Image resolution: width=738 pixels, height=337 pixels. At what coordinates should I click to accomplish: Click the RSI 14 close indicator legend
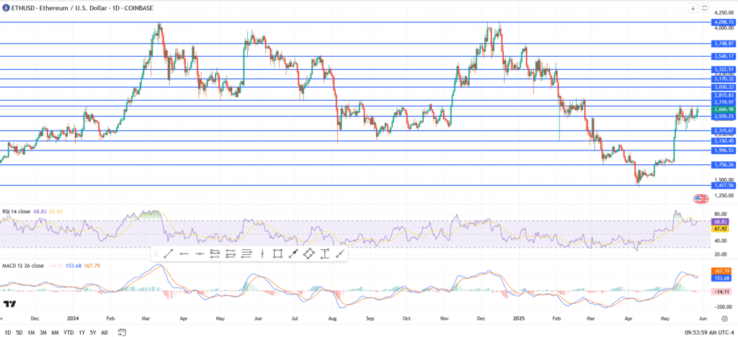click(19, 212)
